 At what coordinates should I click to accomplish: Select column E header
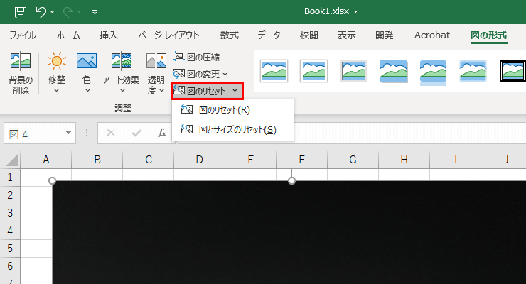click(251, 160)
